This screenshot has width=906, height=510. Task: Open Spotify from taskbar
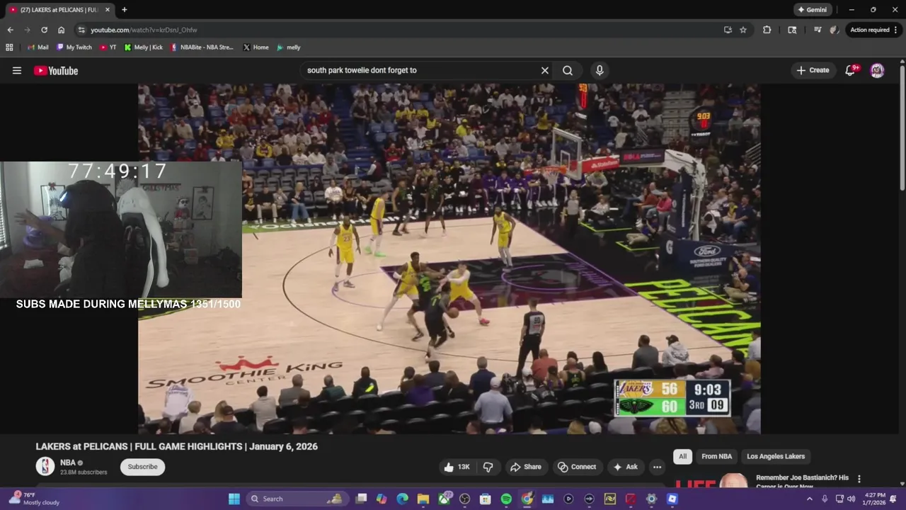pyautogui.click(x=506, y=499)
